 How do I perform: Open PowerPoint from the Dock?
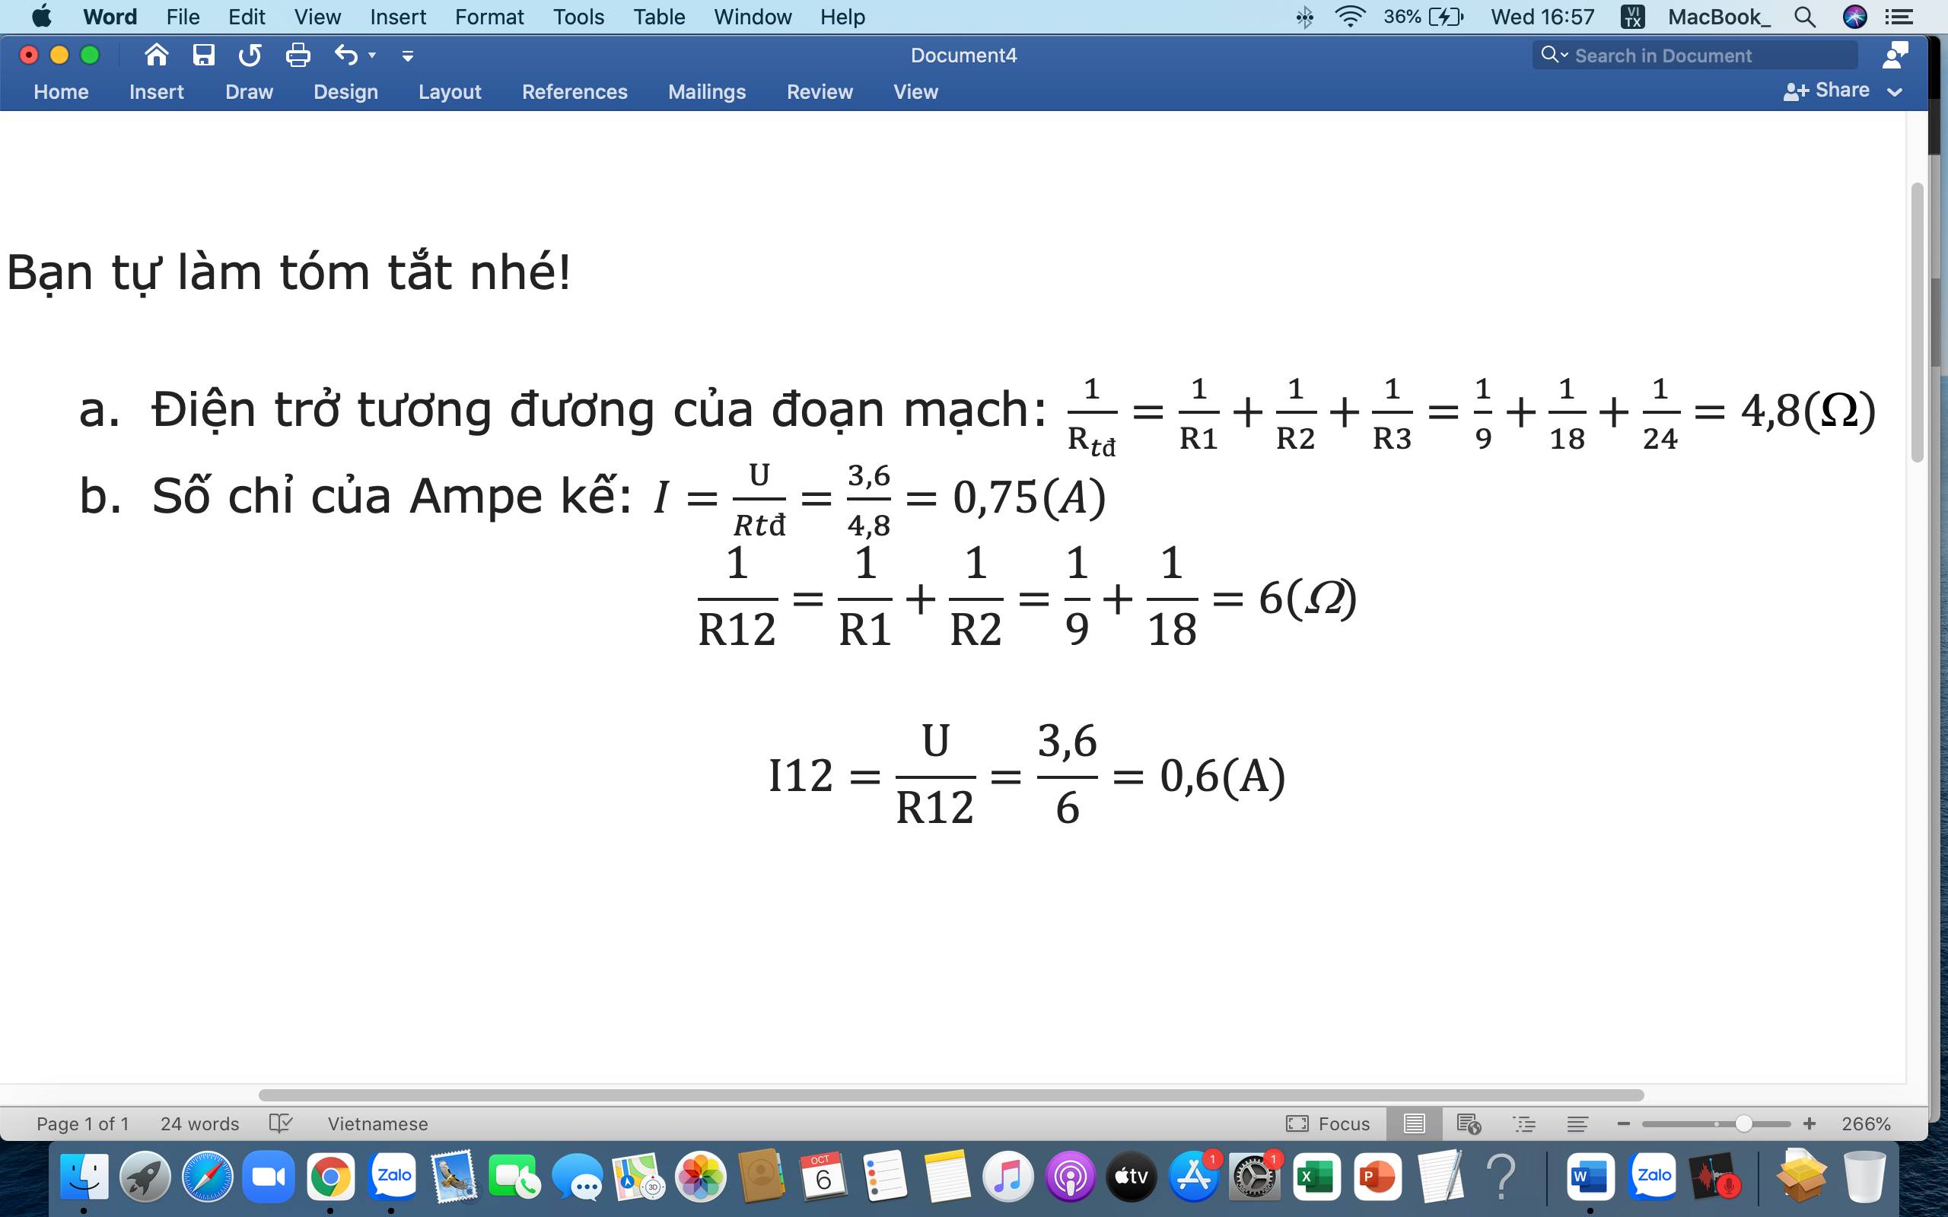pyautogui.click(x=1377, y=1177)
